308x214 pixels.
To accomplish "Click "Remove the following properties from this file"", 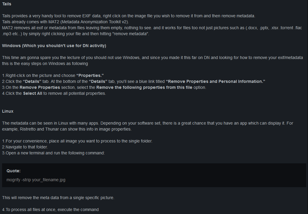I will coord(144,87).
